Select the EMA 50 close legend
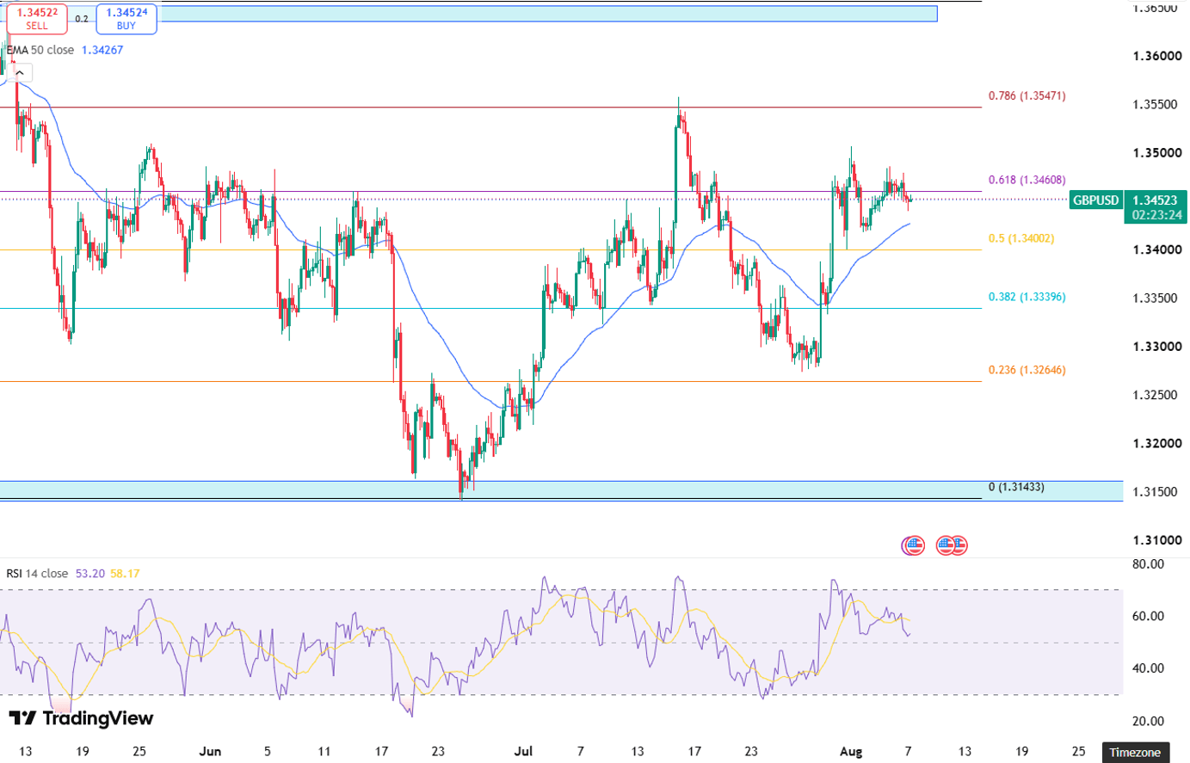The height and width of the screenshot is (763, 1190). (40, 50)
